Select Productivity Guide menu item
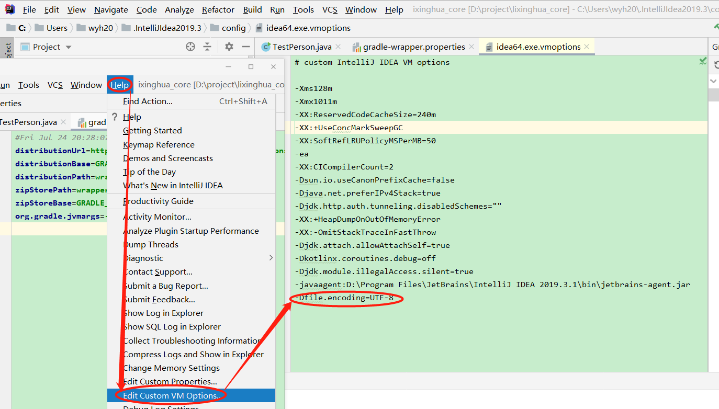The width and height of the screenshot is (719, 409). [191, 201]
